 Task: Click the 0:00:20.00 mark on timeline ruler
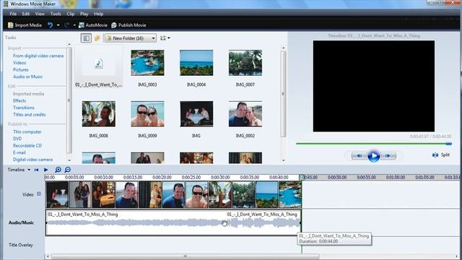coord(162,178)
